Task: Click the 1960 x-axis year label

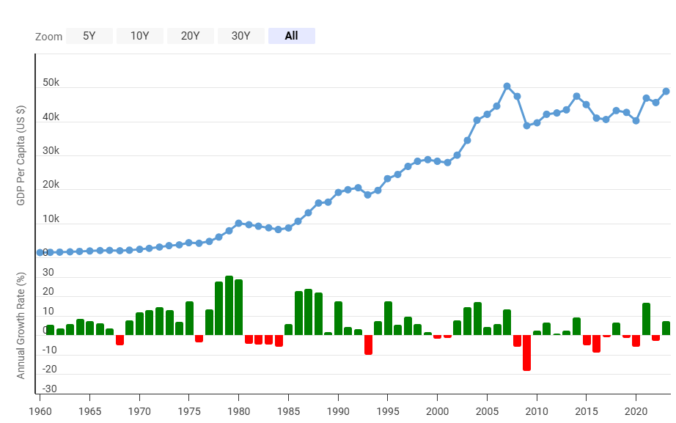Action: (x=40, y=411)
